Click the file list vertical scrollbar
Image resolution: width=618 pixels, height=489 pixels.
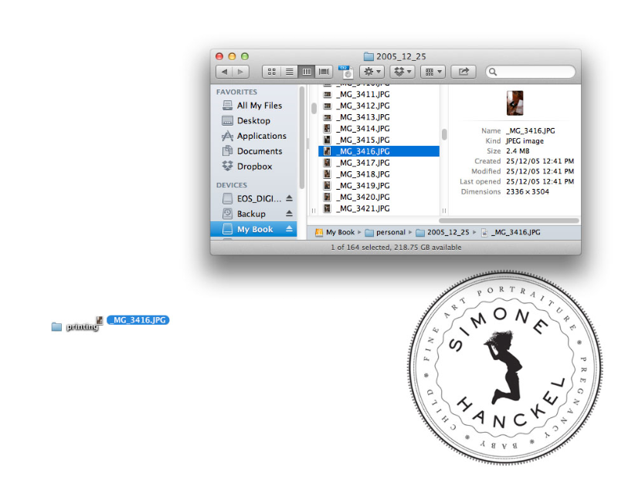click(x=444, y=134)
